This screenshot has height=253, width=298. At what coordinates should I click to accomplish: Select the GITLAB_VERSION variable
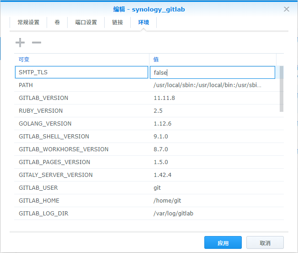click(43, 98)
